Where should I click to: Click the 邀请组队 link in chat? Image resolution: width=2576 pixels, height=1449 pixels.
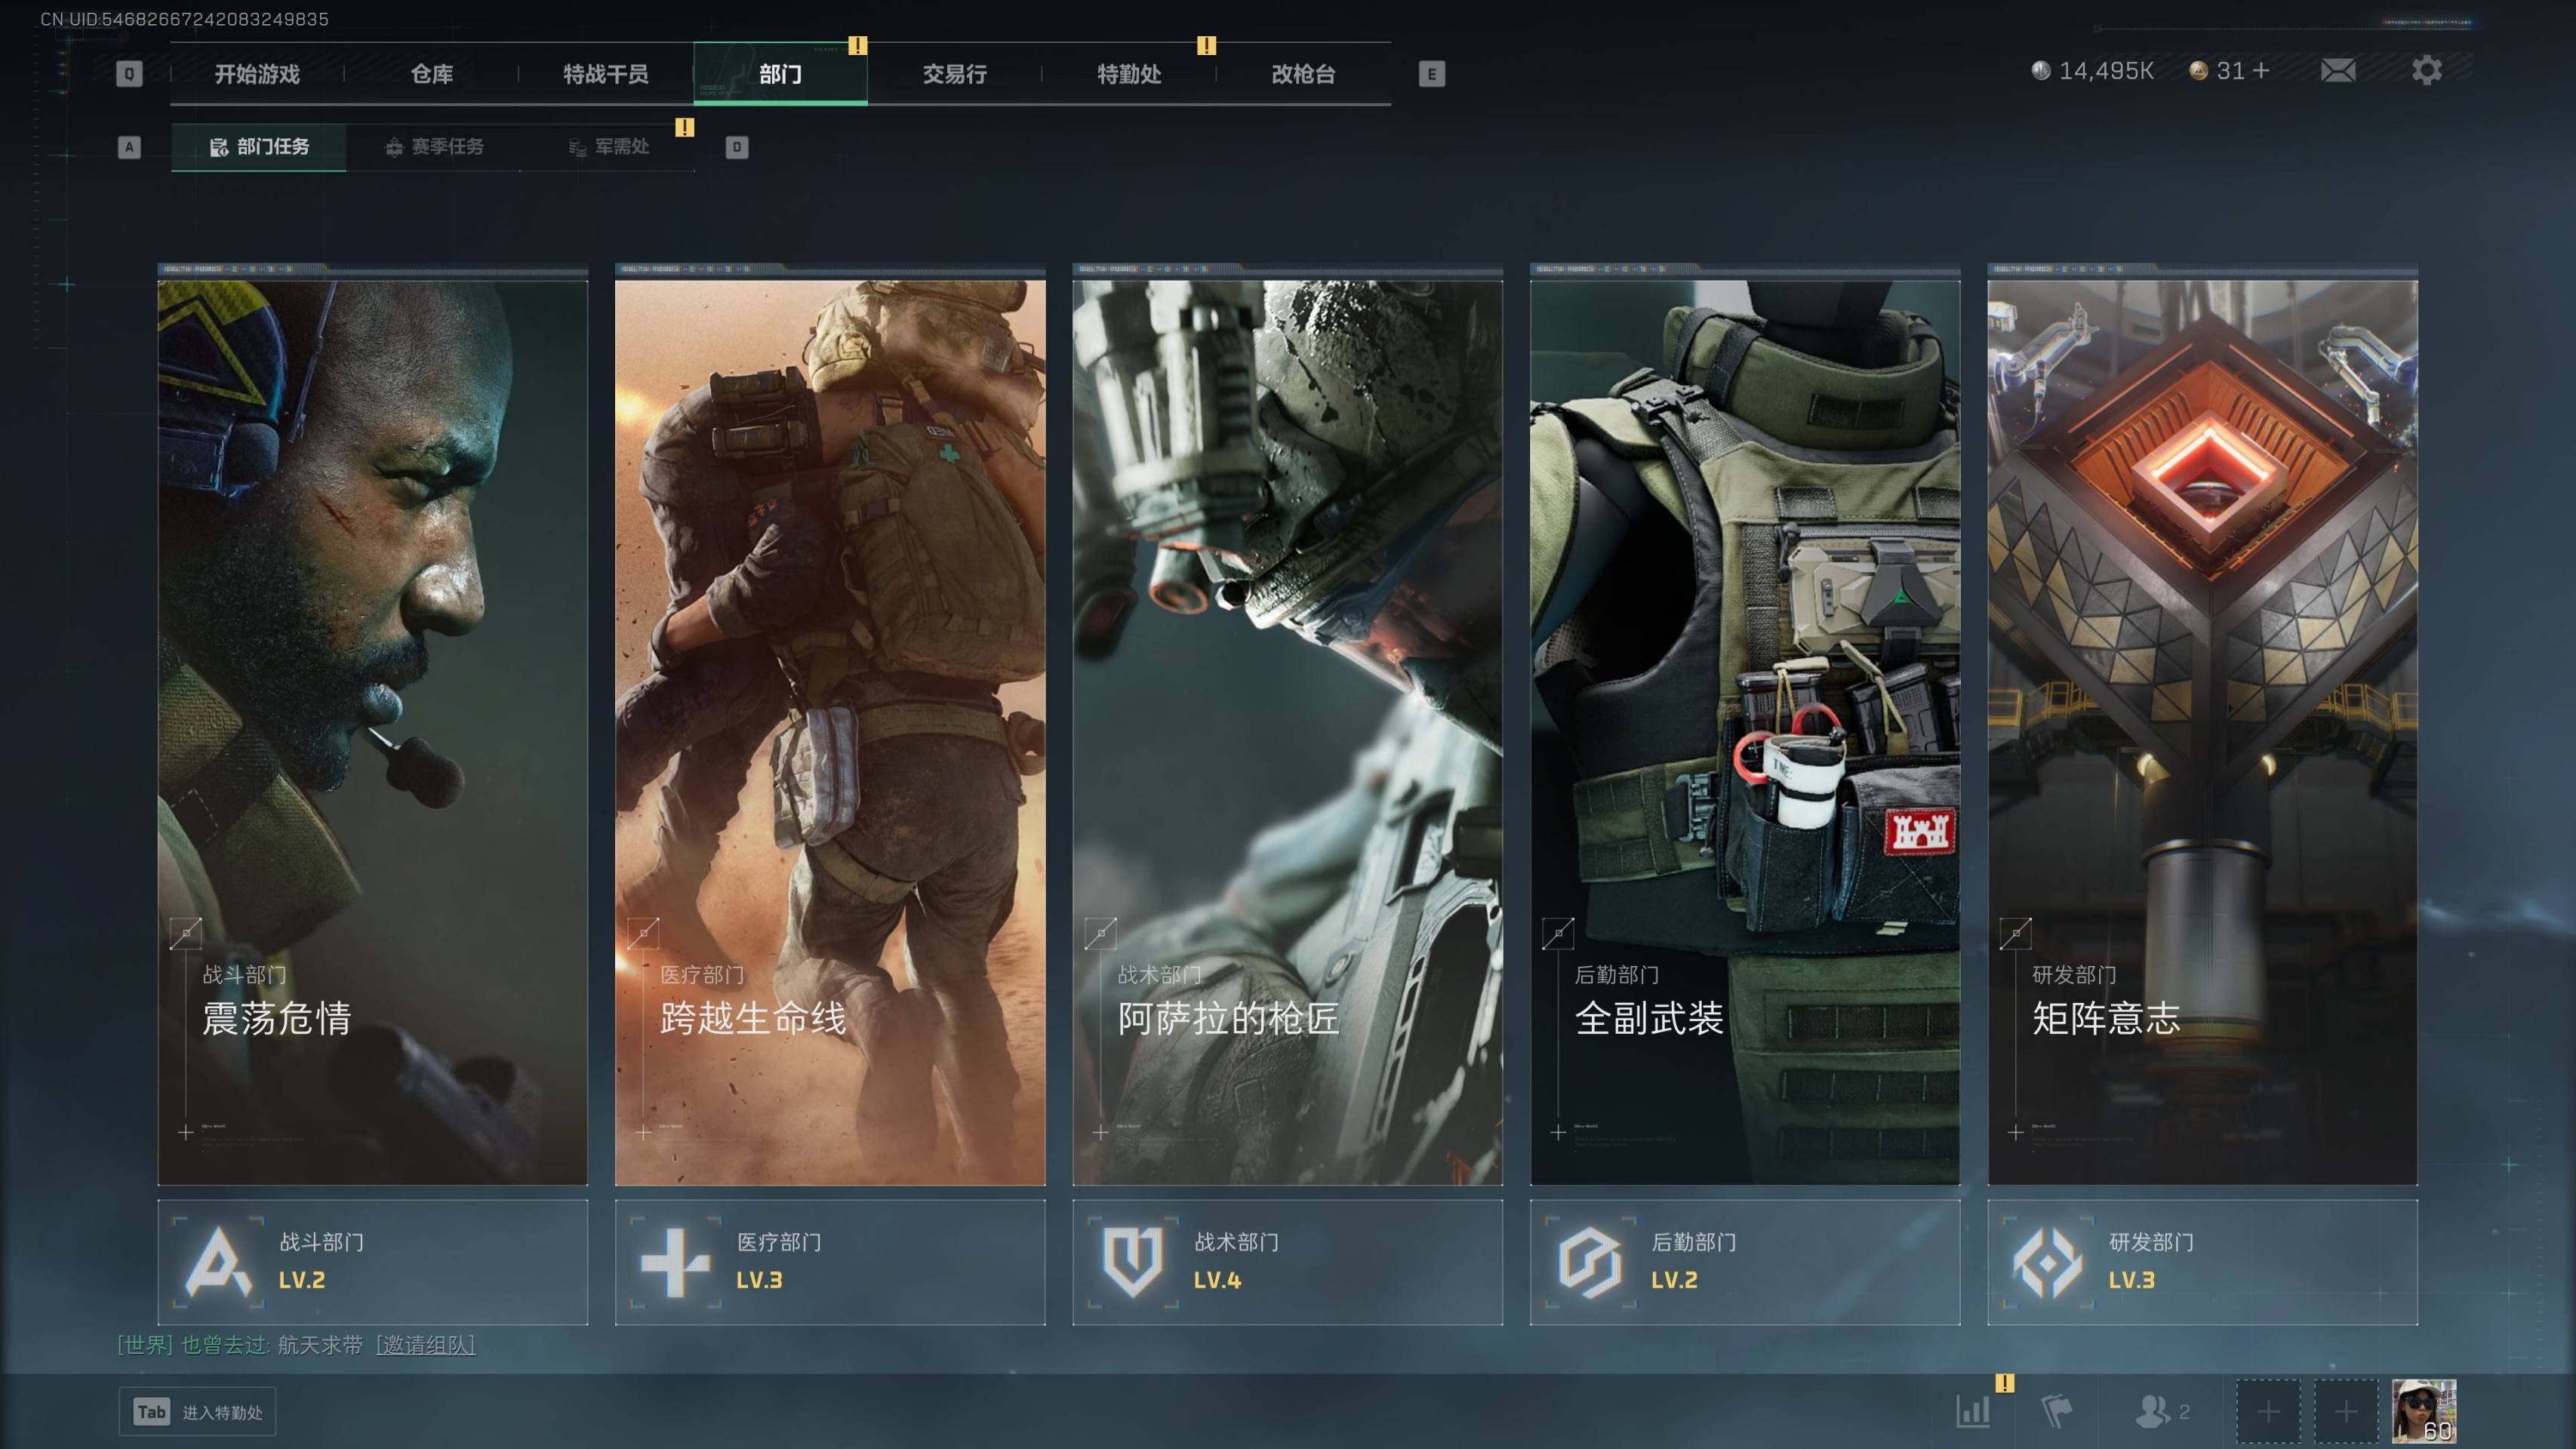[x=426, y=1345]
